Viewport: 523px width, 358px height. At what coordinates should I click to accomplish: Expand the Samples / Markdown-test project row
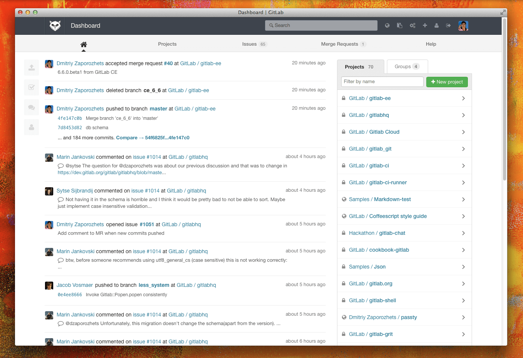click(463, 199)
